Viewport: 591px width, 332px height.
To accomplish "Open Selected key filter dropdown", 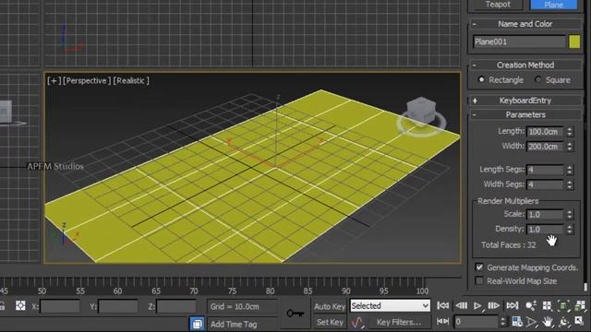I will coord(390,305).
